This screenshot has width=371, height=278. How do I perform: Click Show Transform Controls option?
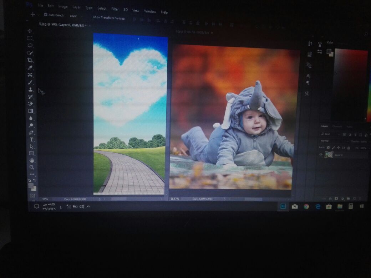(x=109, y=17)
